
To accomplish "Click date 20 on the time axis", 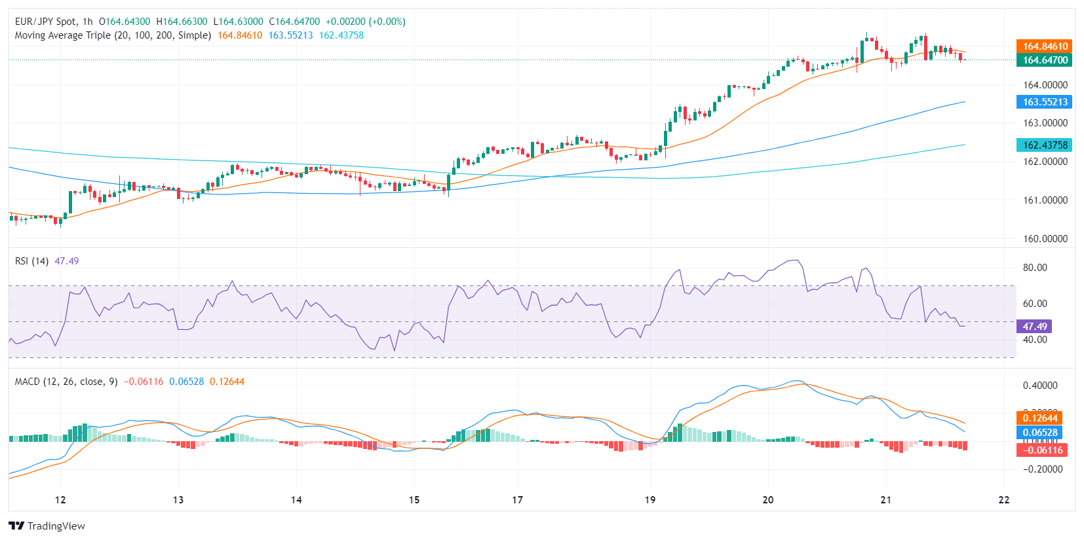I will pyautogui.click(x=768, y=500).
